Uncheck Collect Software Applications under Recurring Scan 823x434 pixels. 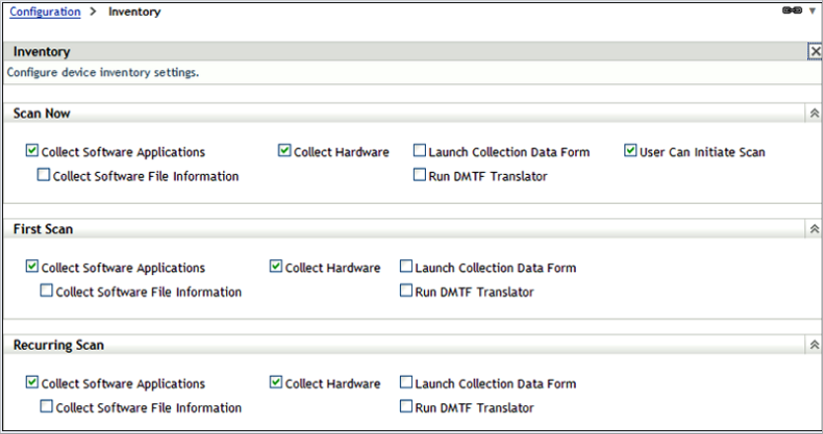click(x=33, y=383)
